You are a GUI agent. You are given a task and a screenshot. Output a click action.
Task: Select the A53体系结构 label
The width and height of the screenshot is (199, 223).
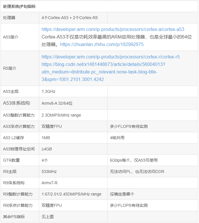[17, 103]
